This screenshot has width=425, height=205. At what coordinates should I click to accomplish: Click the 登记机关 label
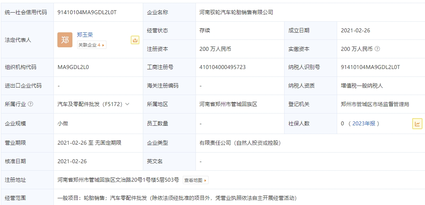(x=299, y=104)
